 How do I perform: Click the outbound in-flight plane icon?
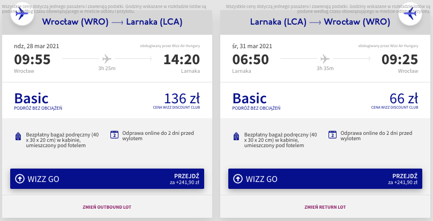coord(106,58)
